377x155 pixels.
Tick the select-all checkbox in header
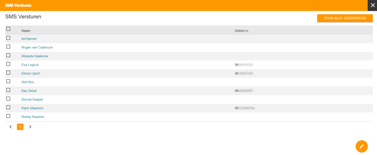pyautogui.click(x=8, y=29)
